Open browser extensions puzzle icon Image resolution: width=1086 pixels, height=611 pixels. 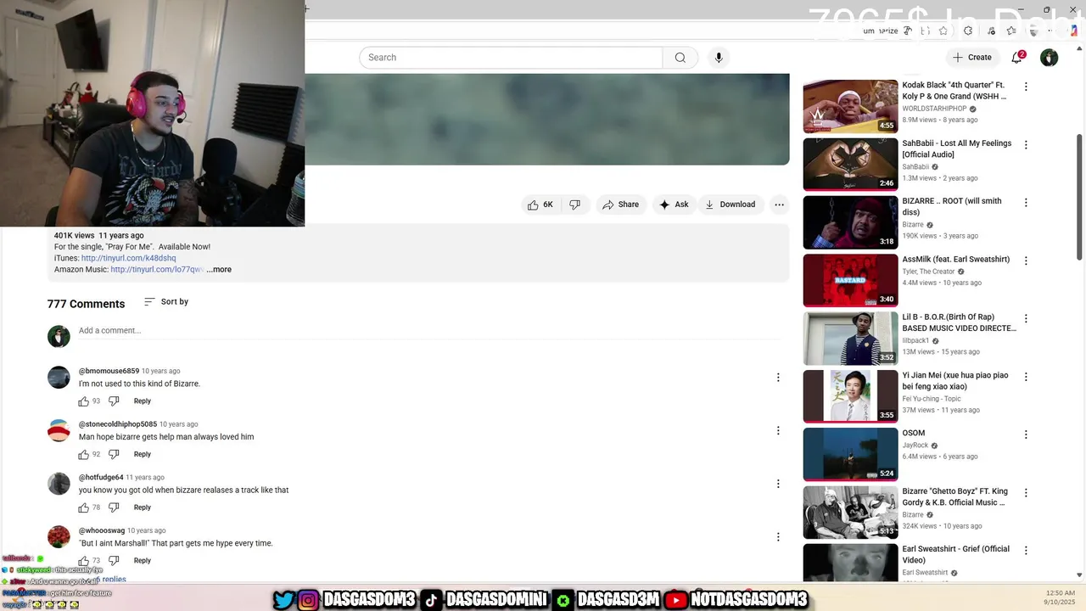pyautogui.click(x=968, y=31)
